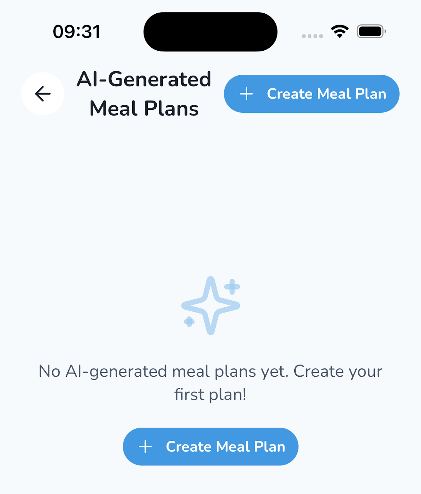Click the small plus sparkle above the star

[x=232, y=286]
